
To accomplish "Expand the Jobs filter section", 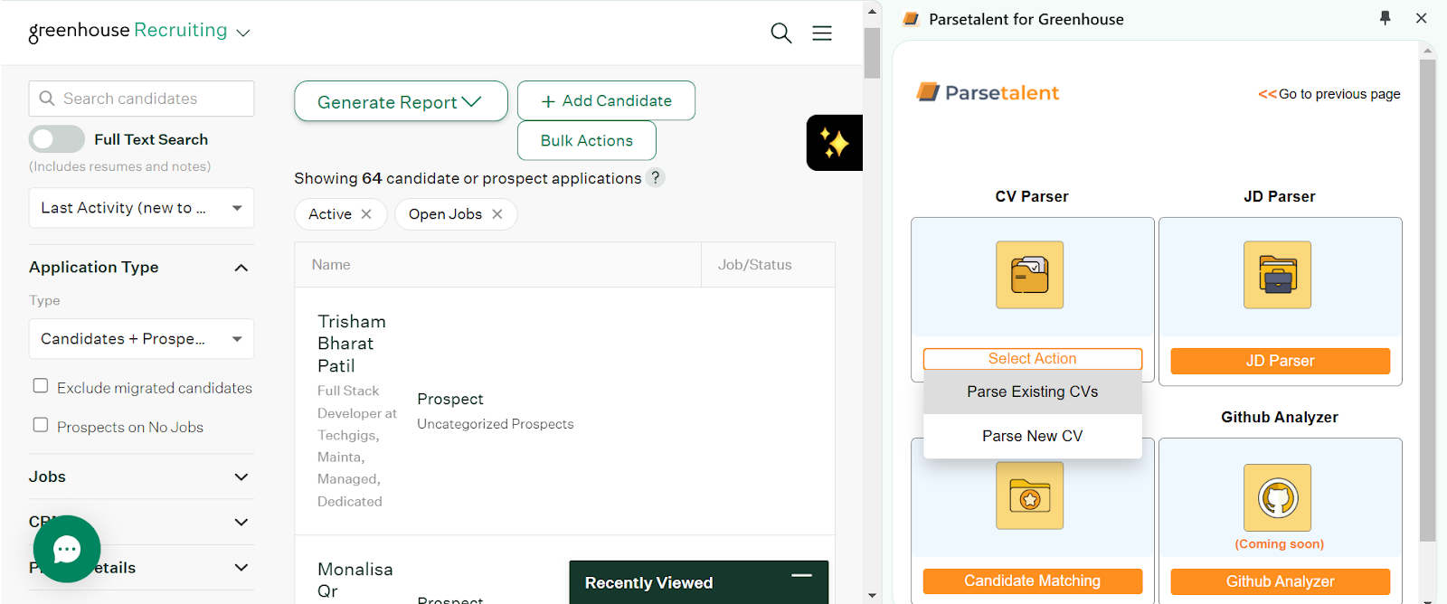I will click(x=241, y=477).
